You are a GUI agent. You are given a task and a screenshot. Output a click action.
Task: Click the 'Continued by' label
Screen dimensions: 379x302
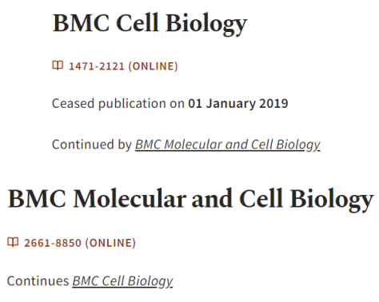point(92,145)
